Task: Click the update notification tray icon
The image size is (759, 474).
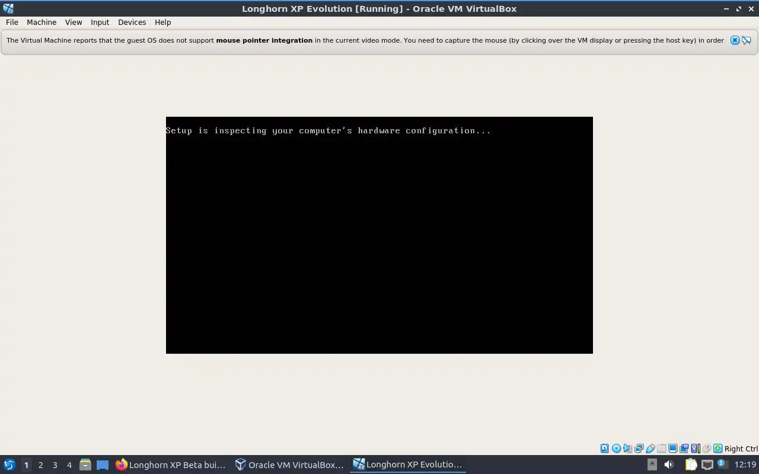Action: 723,465
